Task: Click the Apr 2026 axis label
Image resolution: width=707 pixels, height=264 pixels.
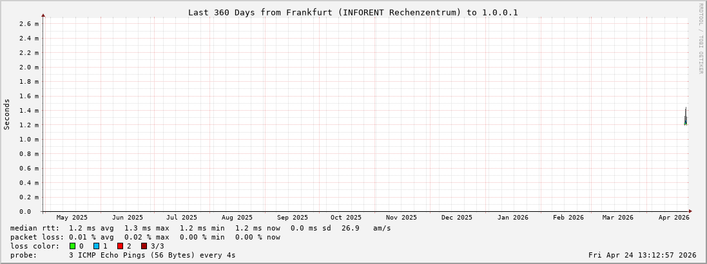Action: pyautogui.click(x=673, y=218)
